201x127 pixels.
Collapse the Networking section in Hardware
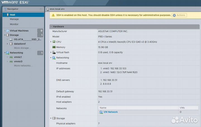51,58
